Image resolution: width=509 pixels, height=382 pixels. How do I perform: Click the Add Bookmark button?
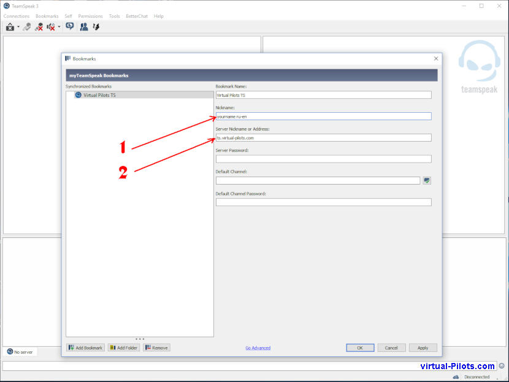click(x=86, y=348)
